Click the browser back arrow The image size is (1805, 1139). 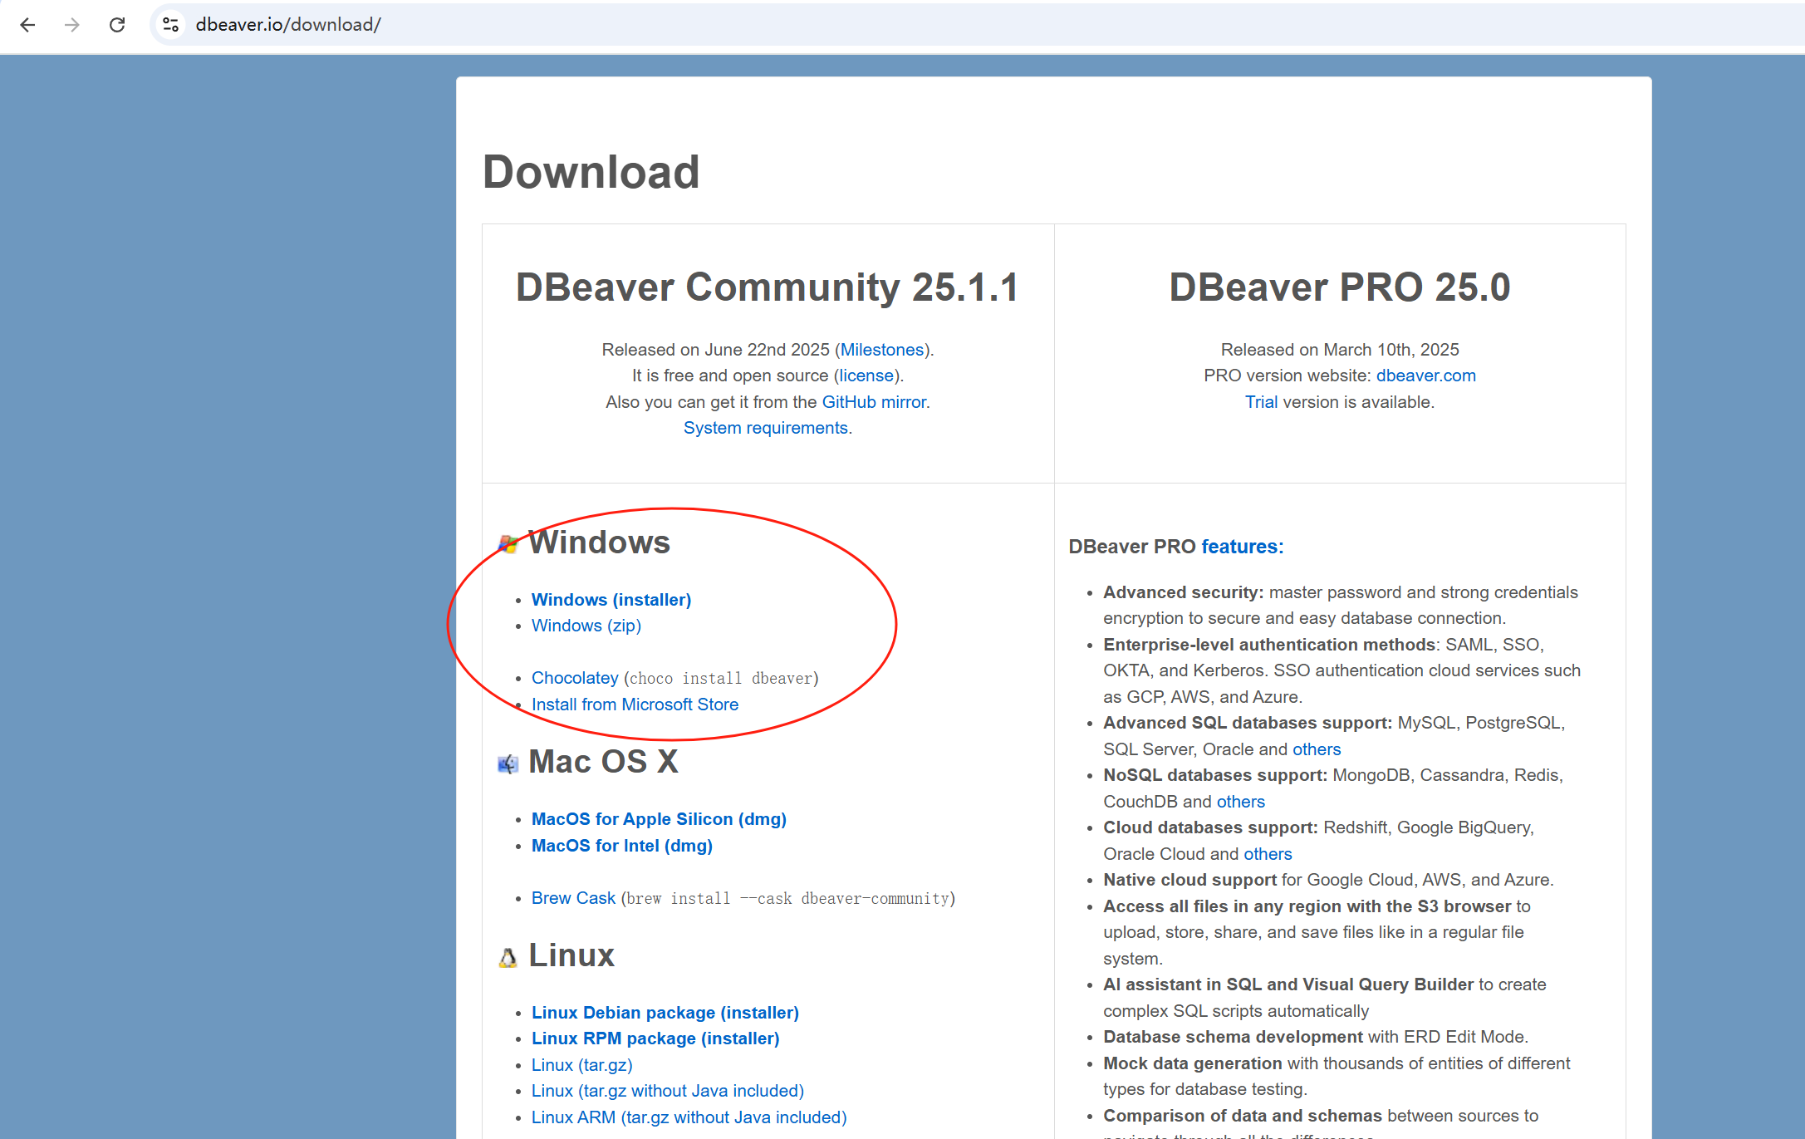coord(28,25)
